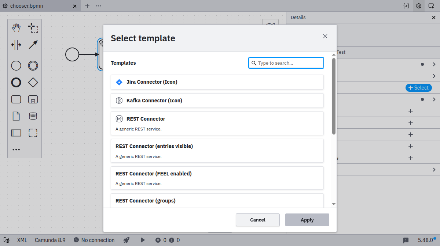
Task: Choose REST Connector (FEEL enabled) template
Action: [217, 178]
